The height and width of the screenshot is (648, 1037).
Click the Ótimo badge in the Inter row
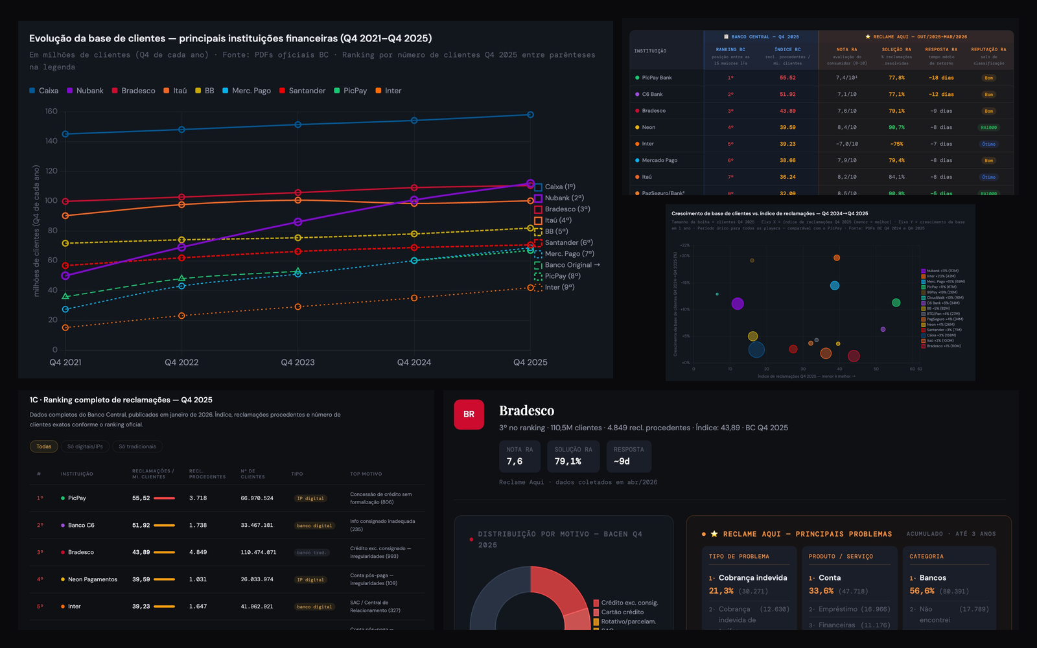[988, 144]
